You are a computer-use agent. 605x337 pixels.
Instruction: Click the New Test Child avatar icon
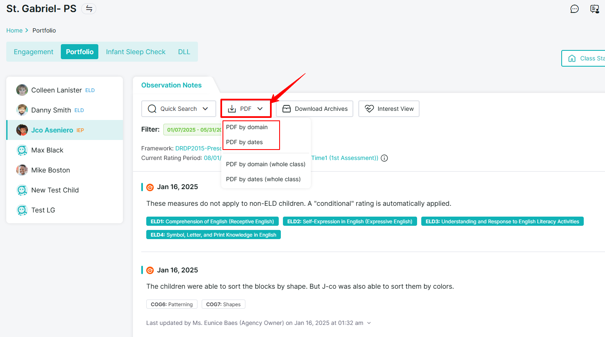(x=22, y=190)
